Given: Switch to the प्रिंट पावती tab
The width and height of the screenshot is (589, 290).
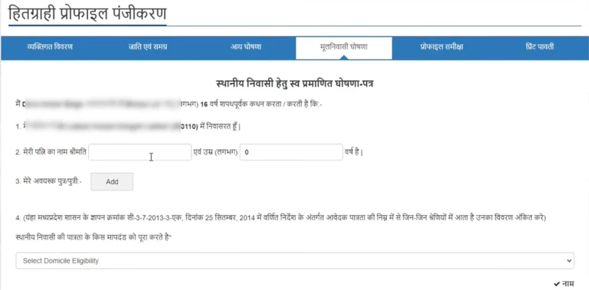Looking at the screenshot, I should click(x=540, y=47).
